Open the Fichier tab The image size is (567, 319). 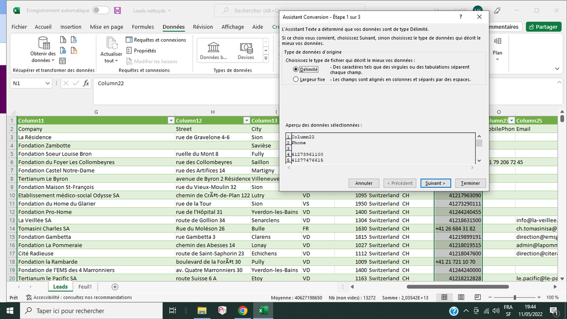(19, 27)
